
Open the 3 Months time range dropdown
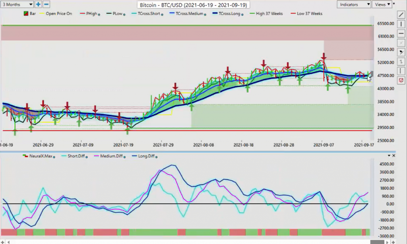pyautogui.click(x=17, y=4)
